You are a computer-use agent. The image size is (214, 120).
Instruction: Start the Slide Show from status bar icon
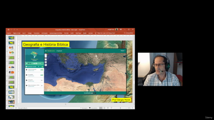point(111,108)
